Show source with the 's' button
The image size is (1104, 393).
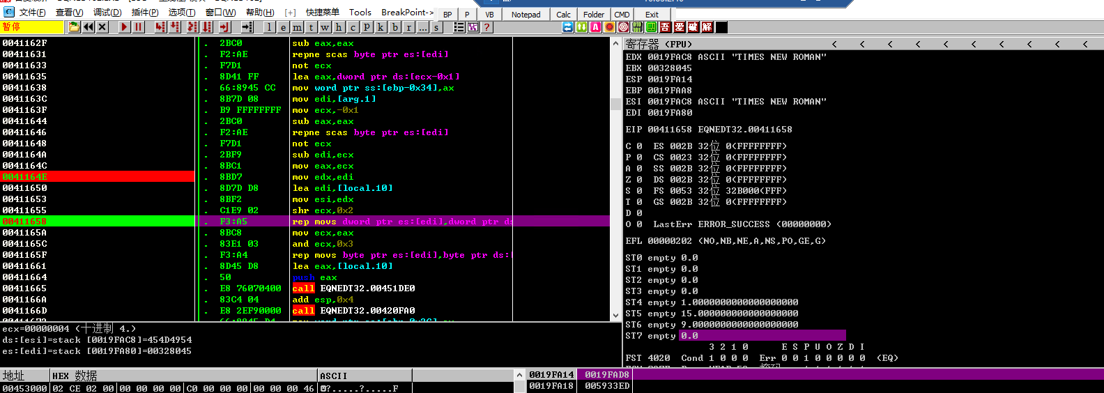point(436,27)
